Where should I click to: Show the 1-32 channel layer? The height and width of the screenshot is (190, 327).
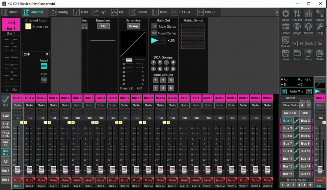[5, 116]
